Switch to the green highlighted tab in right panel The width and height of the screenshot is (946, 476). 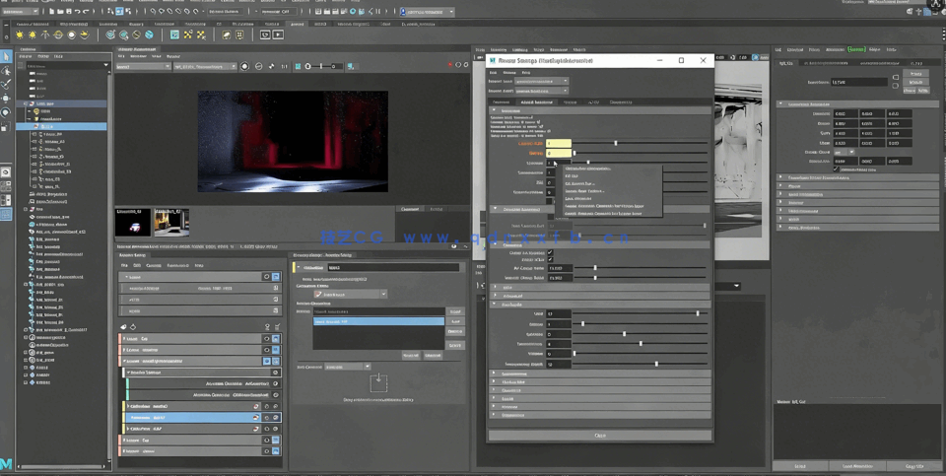[857, 49]
